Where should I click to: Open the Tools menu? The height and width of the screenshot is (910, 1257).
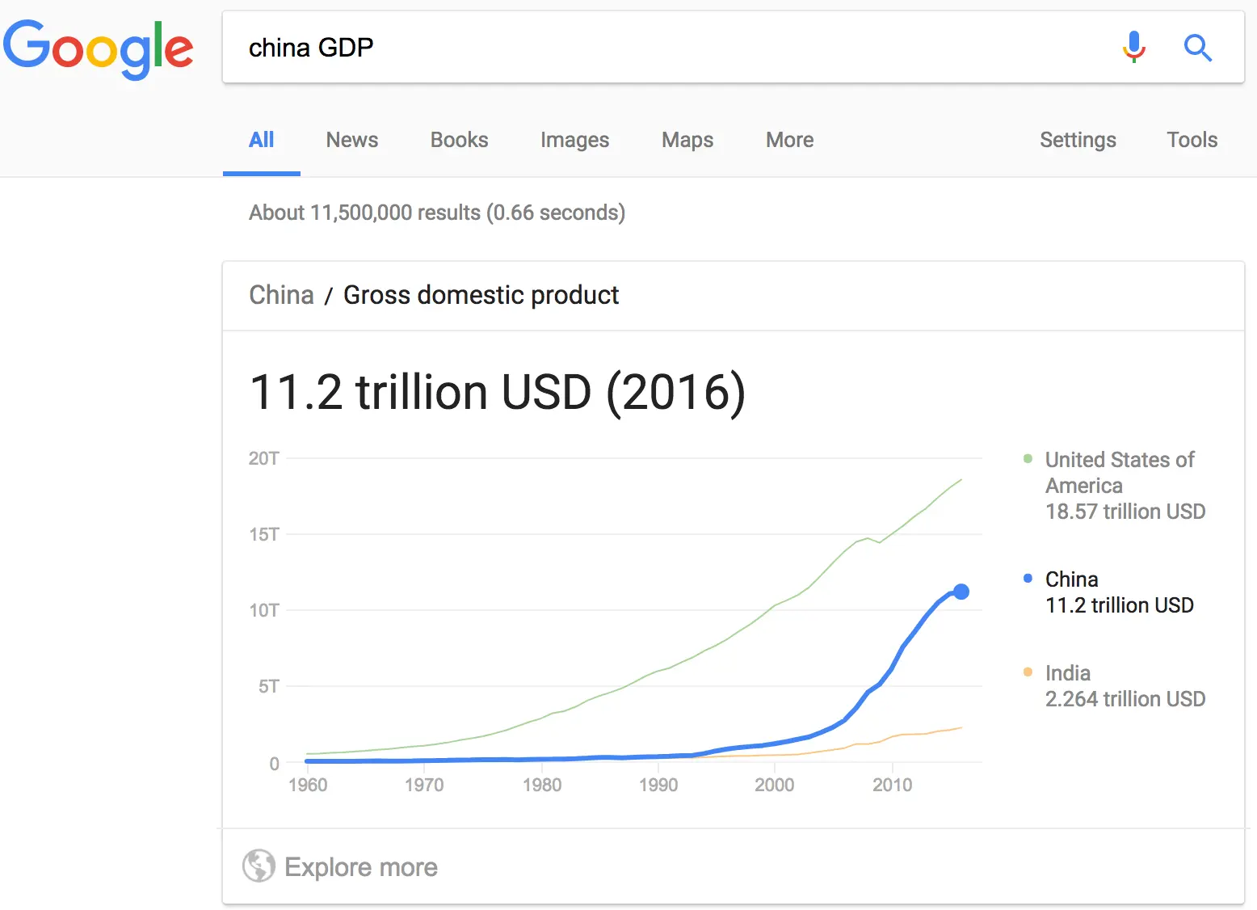click(x=1192, y=140)
